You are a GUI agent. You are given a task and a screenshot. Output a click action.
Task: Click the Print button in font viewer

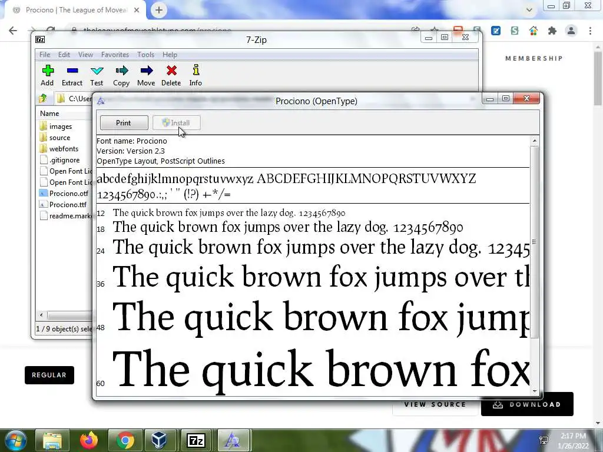[x=124, y=123]
